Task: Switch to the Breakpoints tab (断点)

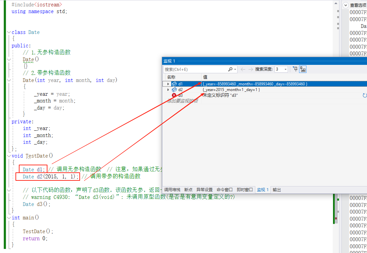Action: point(188,189)
